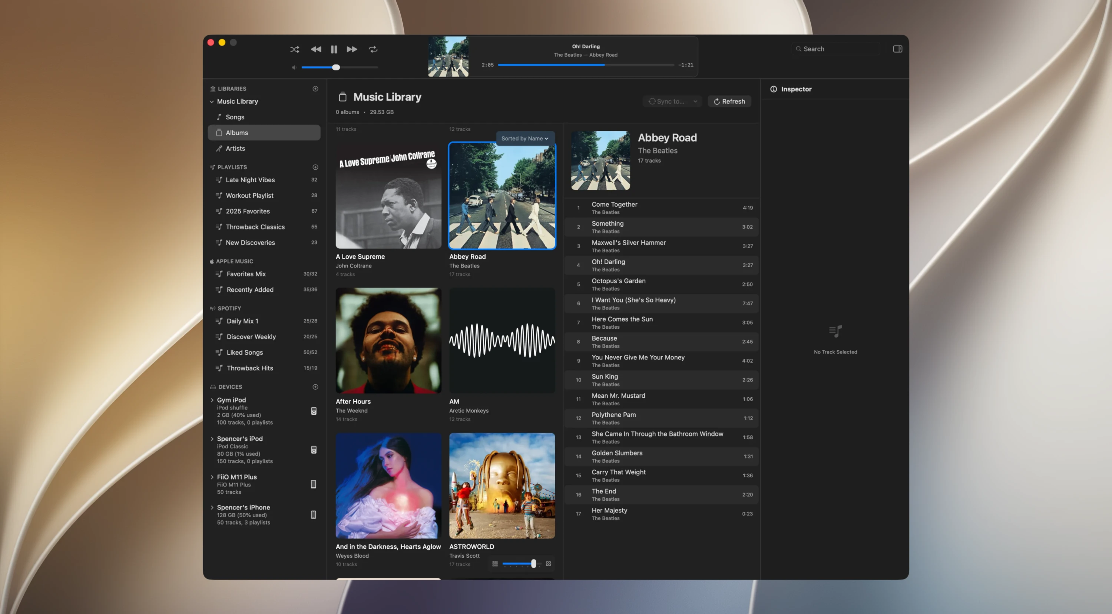Click the Music Library header icon
Screen dimensions: 1112x614
(x=342, y=97)
